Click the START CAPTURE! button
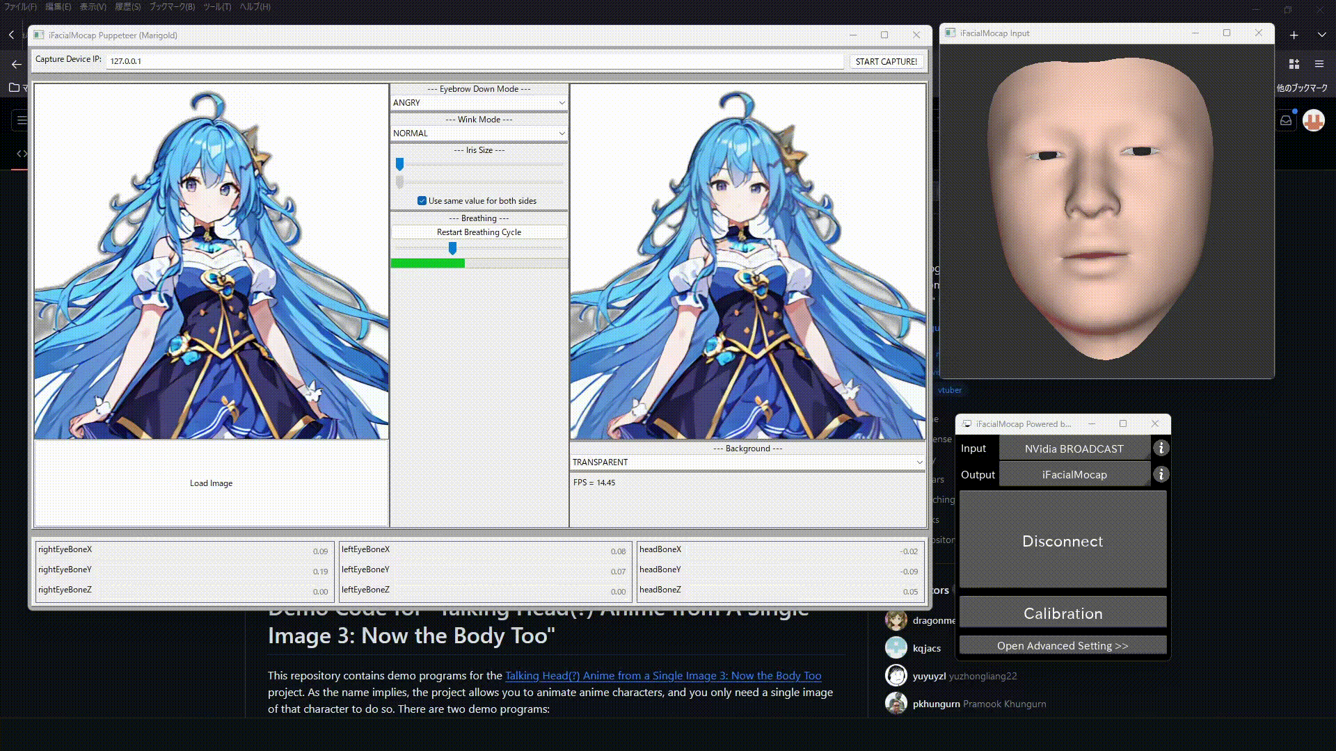This screenshot has width=1336, height=751. 886,61
